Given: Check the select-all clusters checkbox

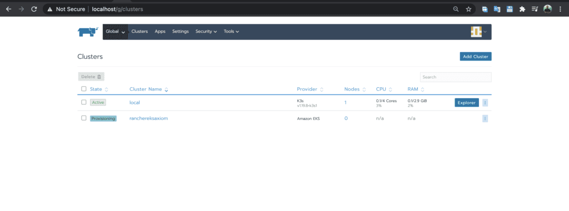Looking at the screenshot, I should [84, 89].
